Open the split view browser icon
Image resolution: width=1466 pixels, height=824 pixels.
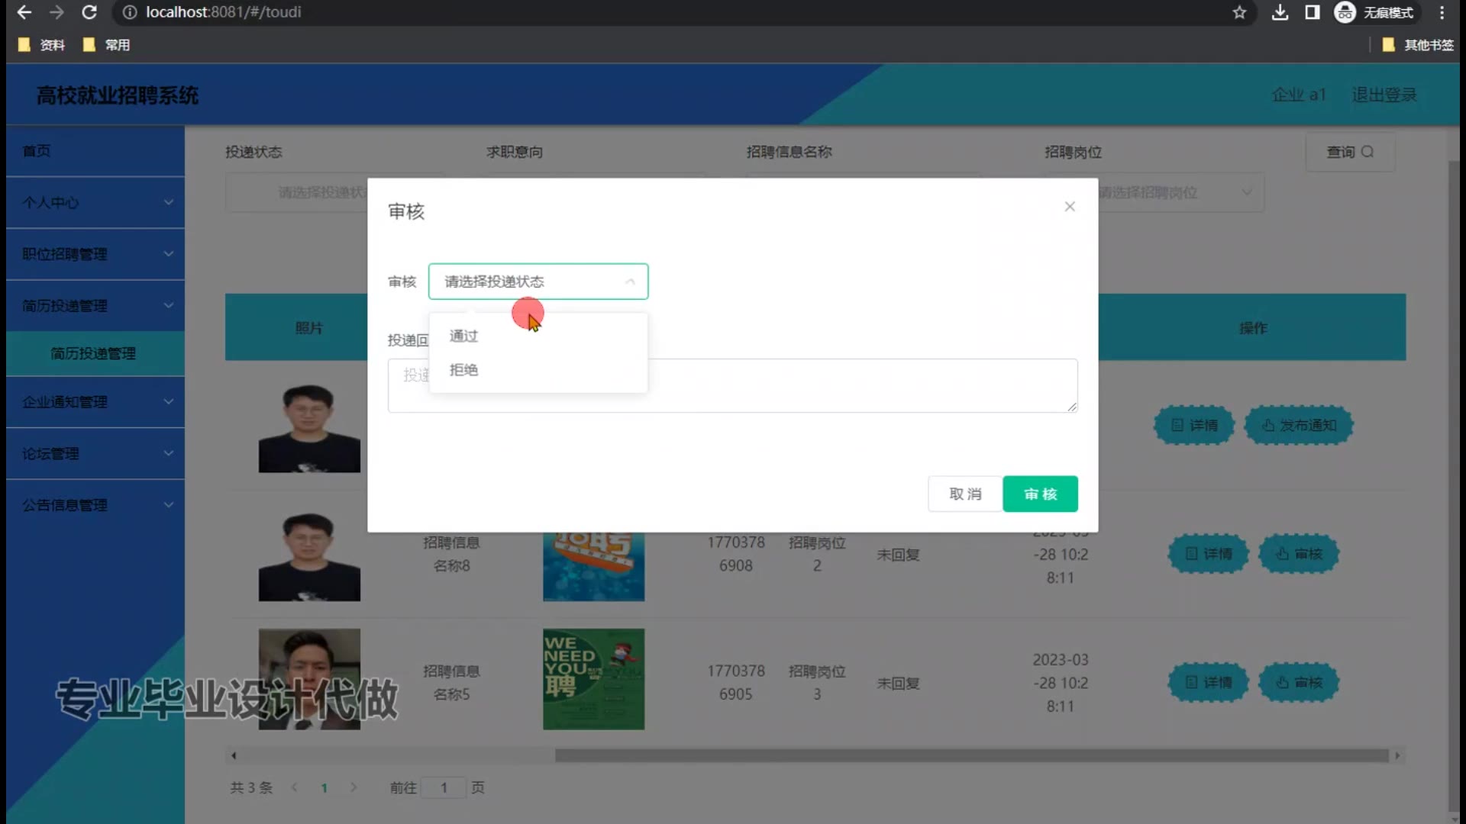point(1312,12)
